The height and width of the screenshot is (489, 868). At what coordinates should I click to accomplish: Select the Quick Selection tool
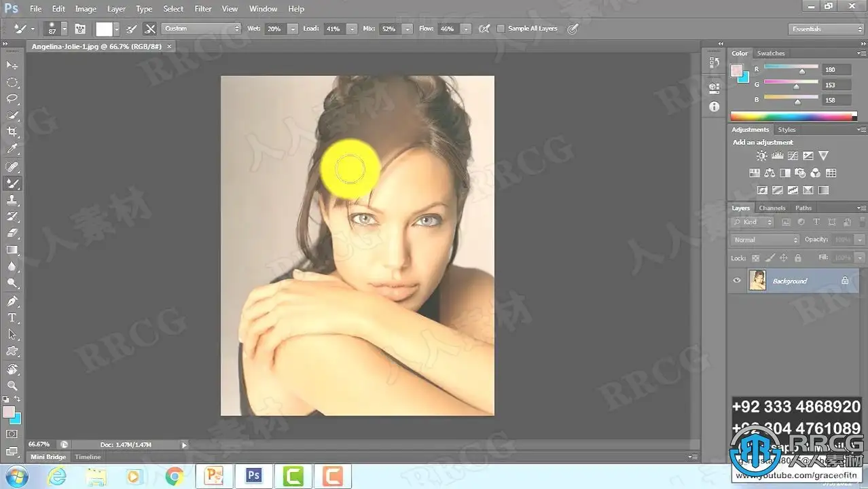[12, 115]
